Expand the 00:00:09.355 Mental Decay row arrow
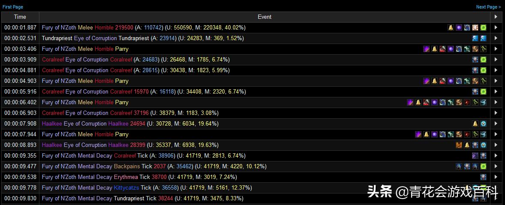Image resolution: width=505 pixels, height=205 pixels. click(496, 155)
